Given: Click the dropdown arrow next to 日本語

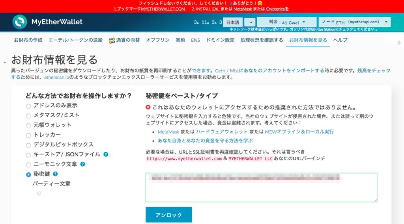Looking at the screenshot, I should click(250, 22).
